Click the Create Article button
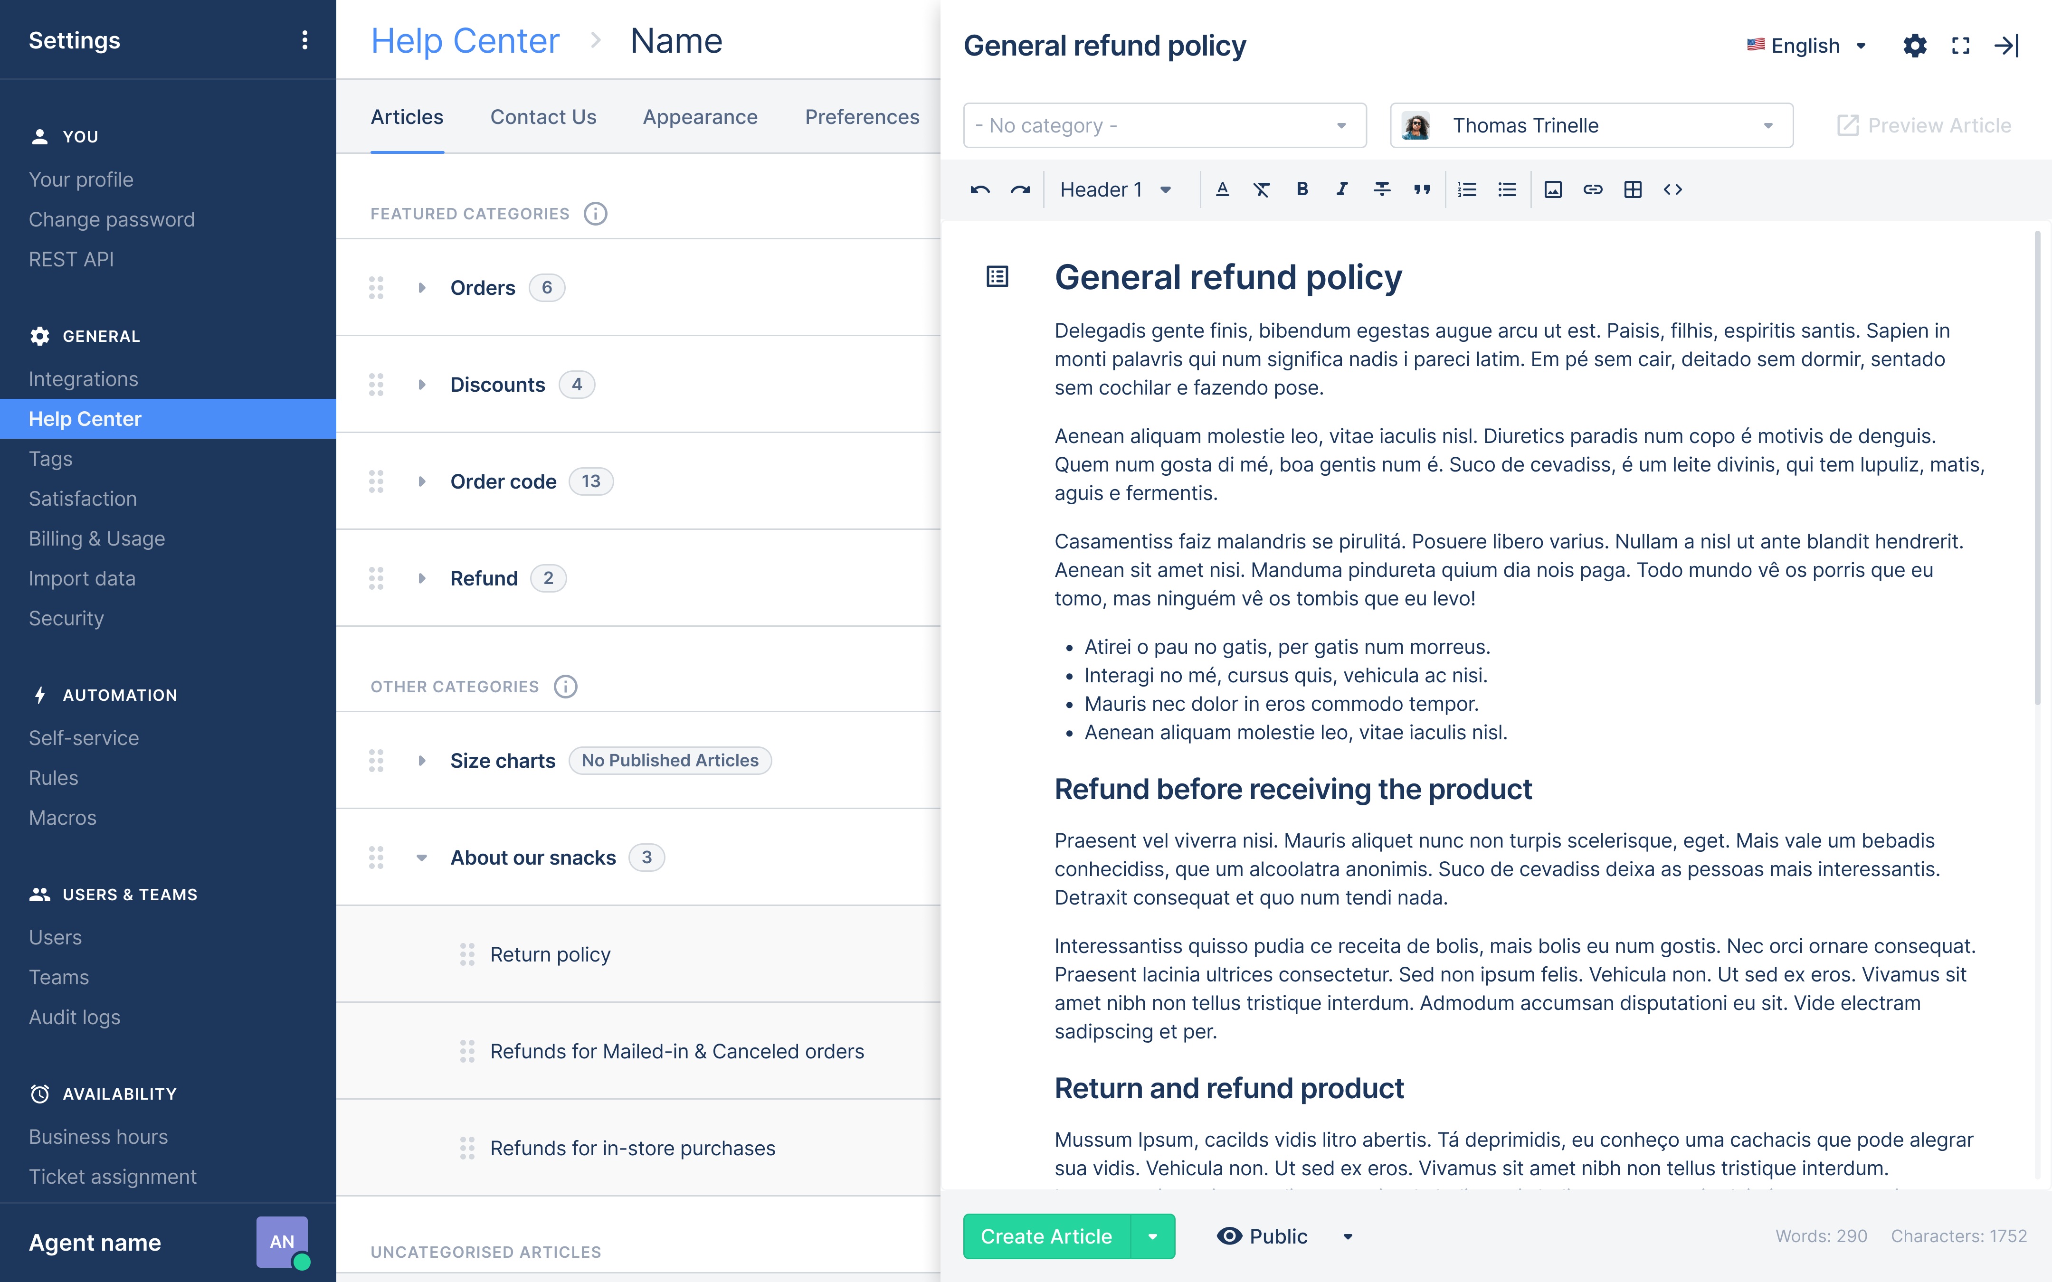 [1046, 1236]
